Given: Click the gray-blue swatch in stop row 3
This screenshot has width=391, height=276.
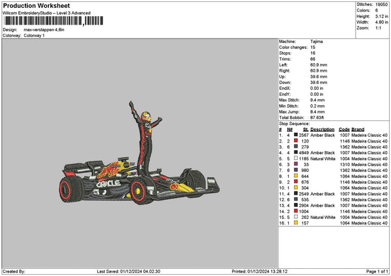Looking at the screenshot, I should click(x=296, y=146).
